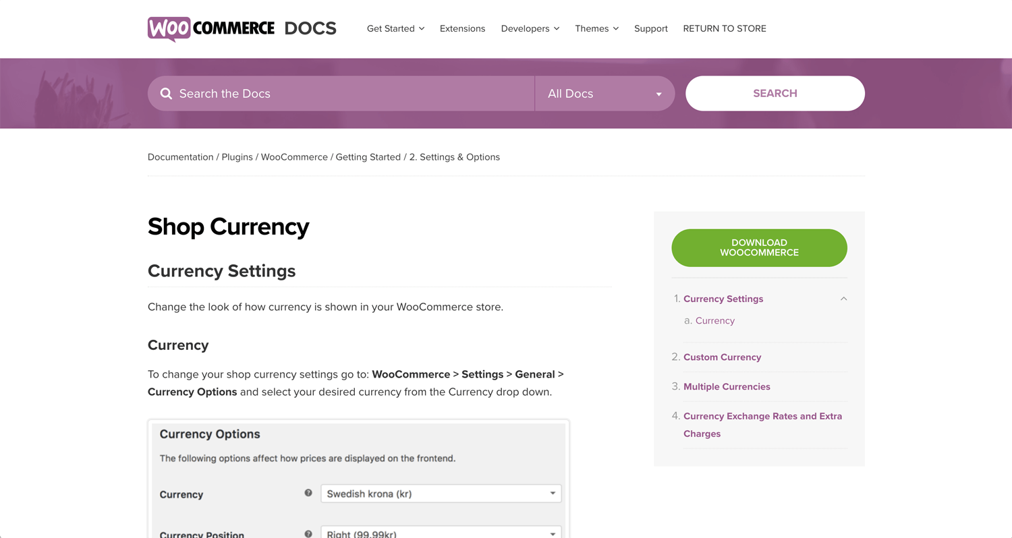The height and width of the screenshot is (538, 1012).
Task: Click the WooCommerce Docs logo
Action: (x=242, y=29)
